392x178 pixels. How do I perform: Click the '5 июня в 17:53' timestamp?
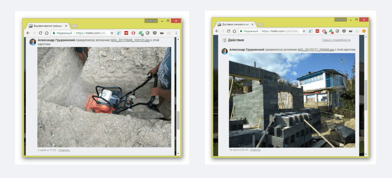pos(47,150)
